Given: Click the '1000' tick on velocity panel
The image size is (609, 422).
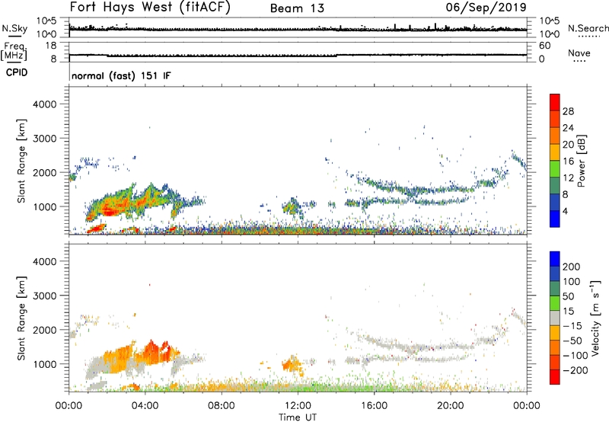Looking at the screenshot, I should (x=45, y=364).
